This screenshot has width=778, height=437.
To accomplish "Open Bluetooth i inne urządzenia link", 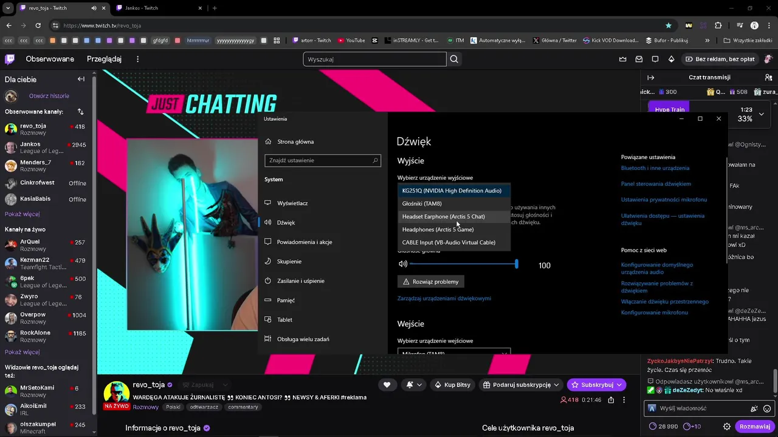I will click(655, 168).
